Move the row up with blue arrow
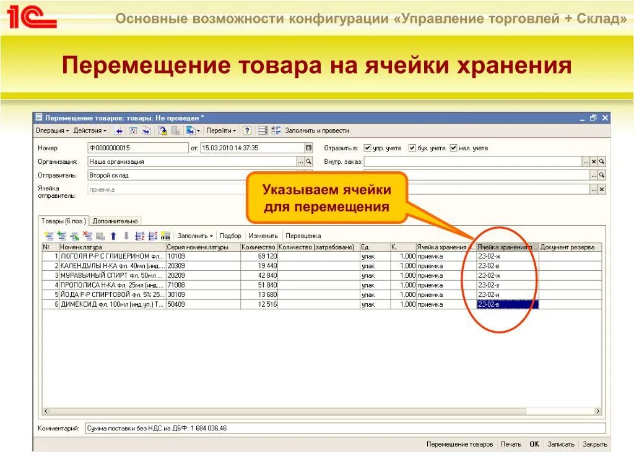The height and width of the screenshot is (475, 634). coord(114,236)
